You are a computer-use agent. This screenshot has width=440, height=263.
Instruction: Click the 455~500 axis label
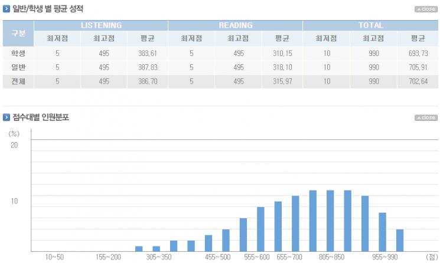(217, 257)
